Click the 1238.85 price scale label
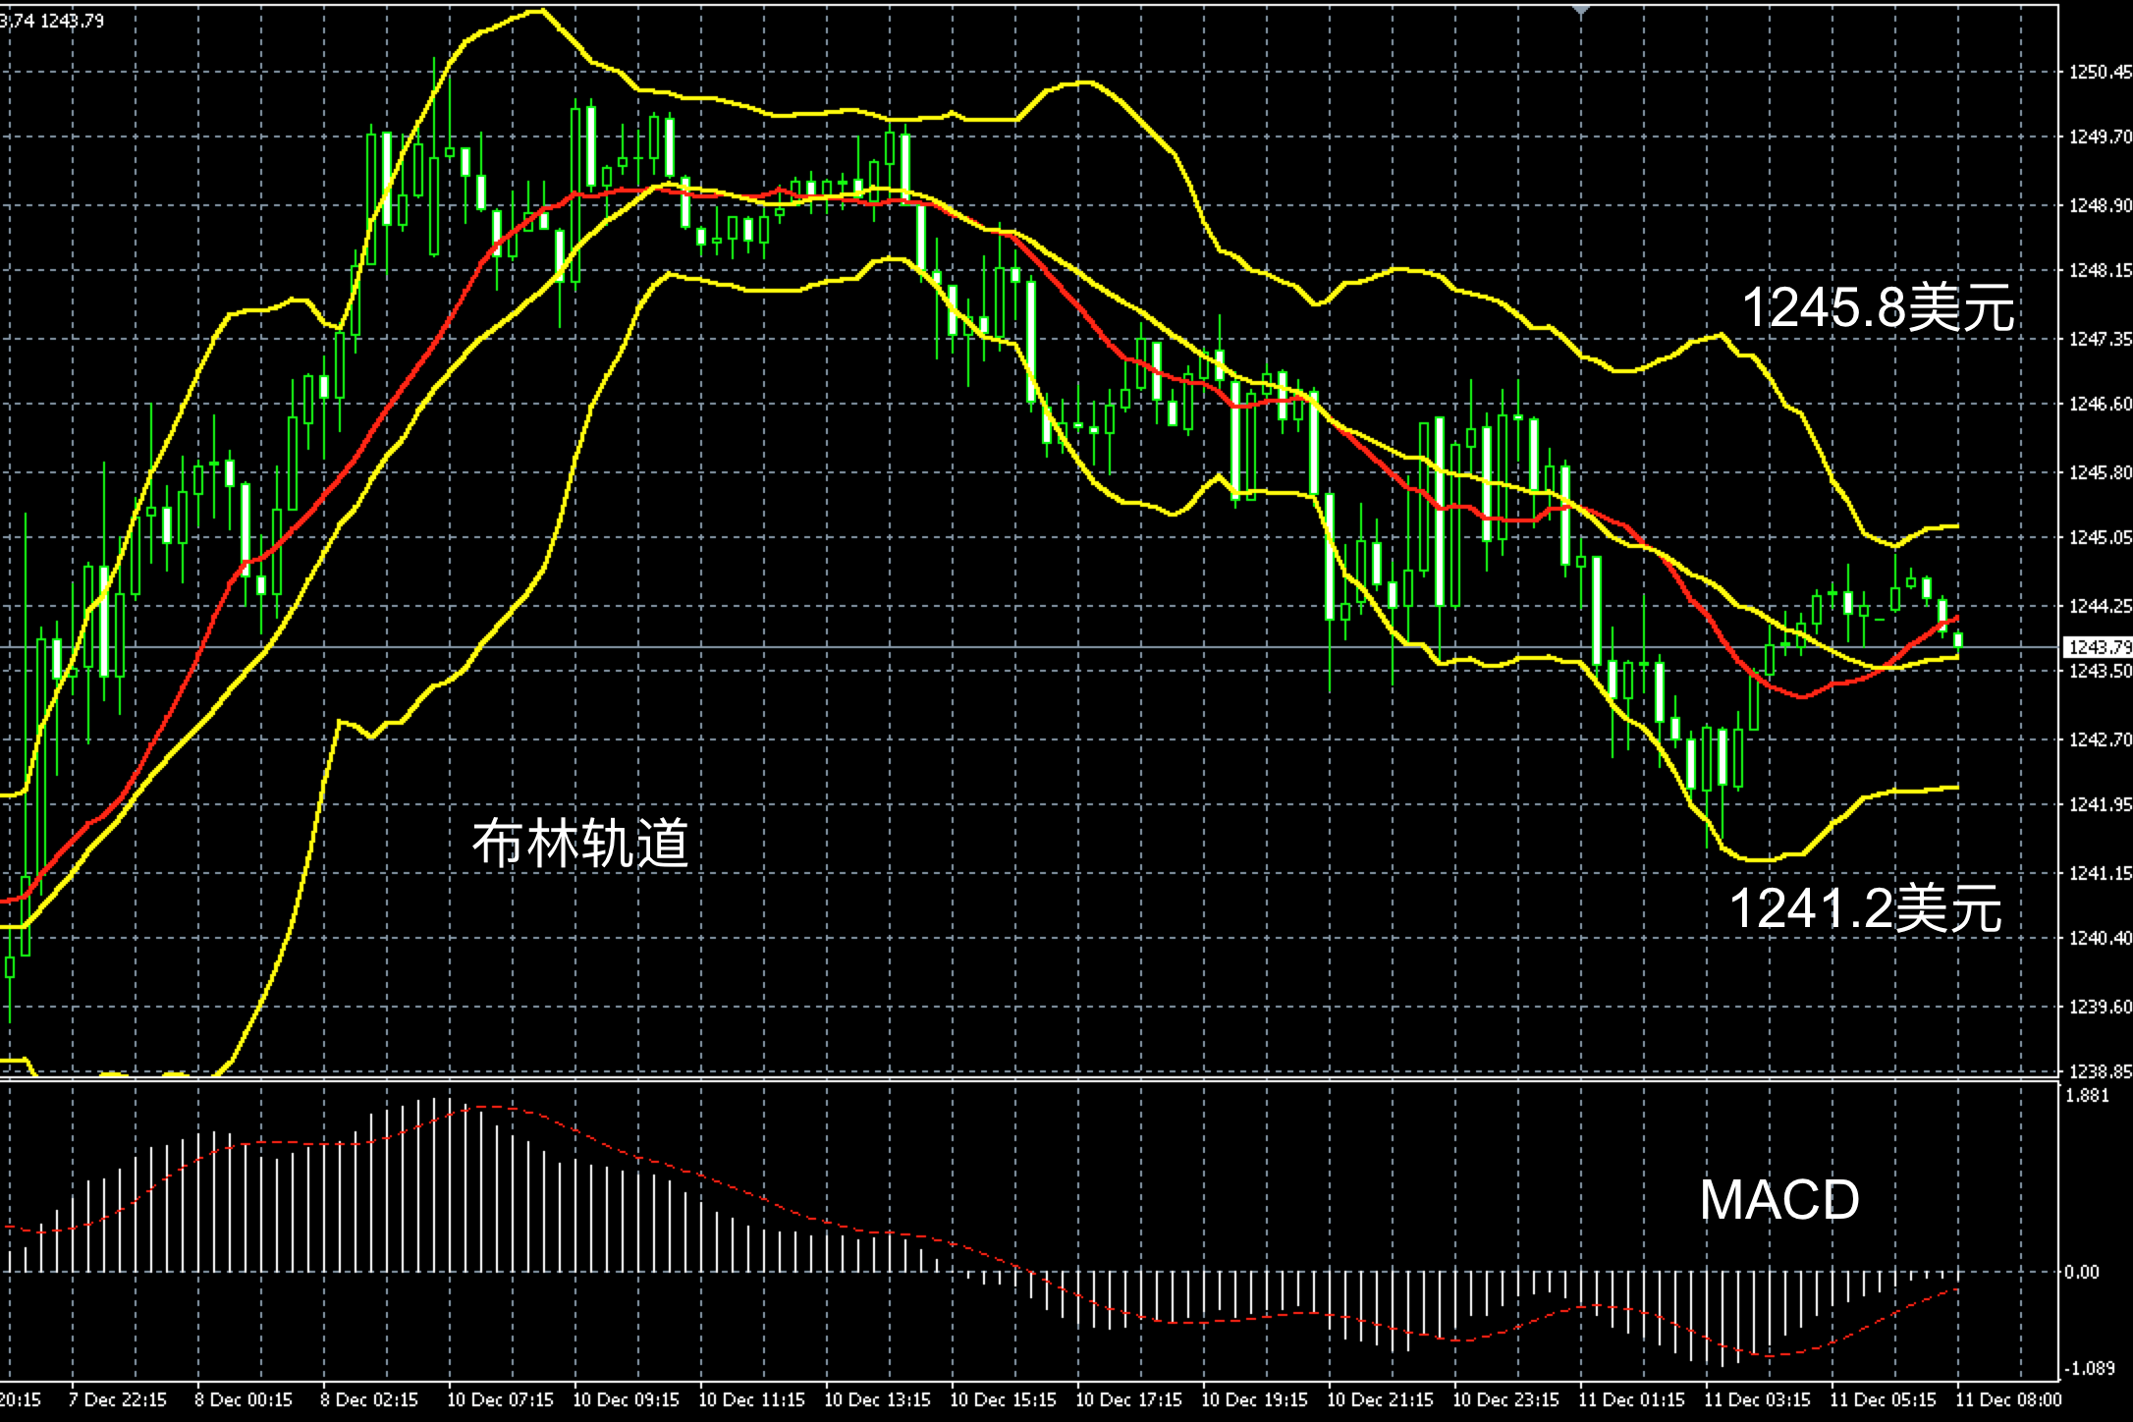This screenshot has width=2133, height=1422. [2100, 1071]
